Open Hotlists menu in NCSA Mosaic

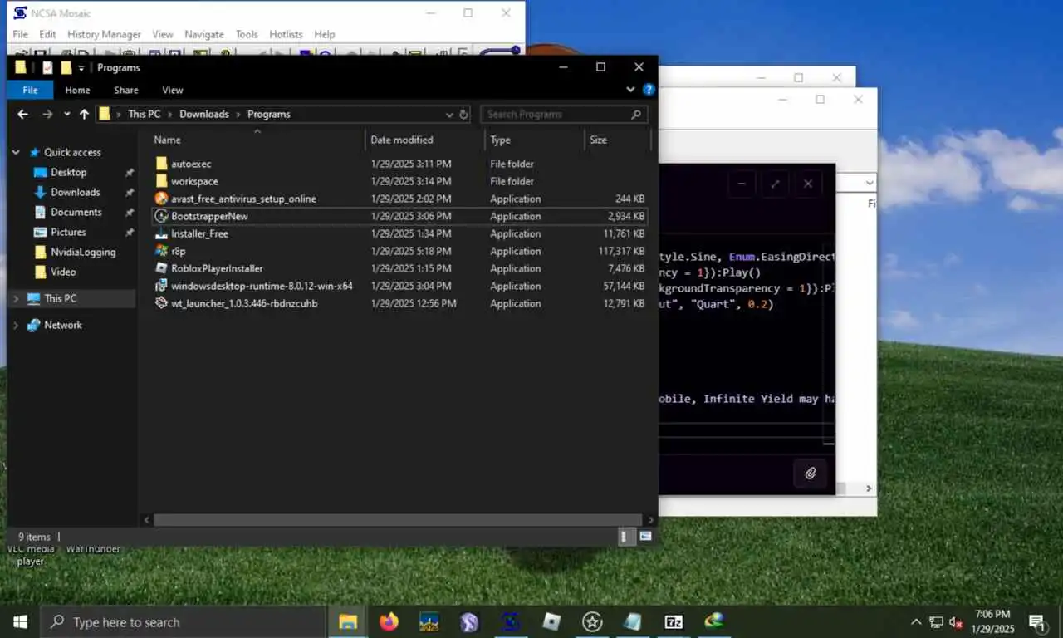[x=286, y=34]
